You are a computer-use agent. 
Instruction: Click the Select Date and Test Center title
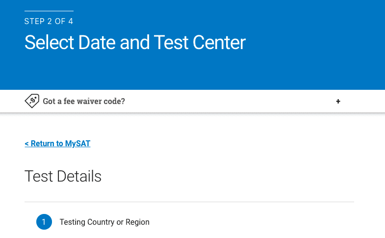135,42
